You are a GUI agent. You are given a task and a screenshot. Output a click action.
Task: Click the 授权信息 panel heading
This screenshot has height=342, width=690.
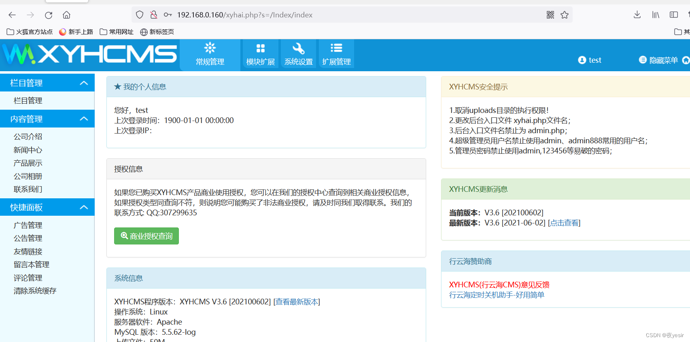(x=266, y=169)
